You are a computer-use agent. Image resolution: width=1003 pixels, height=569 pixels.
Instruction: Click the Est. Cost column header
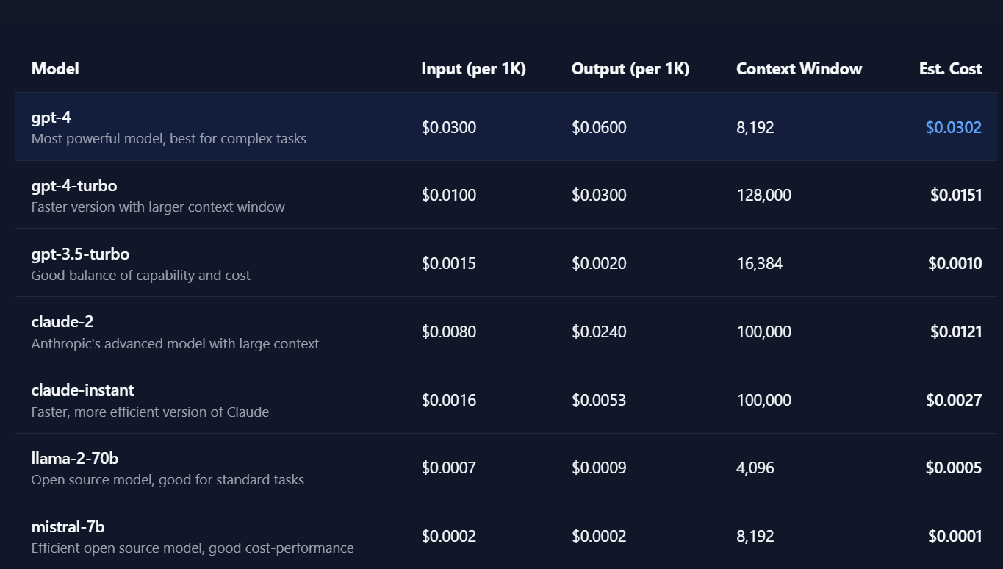pos(950,68)
